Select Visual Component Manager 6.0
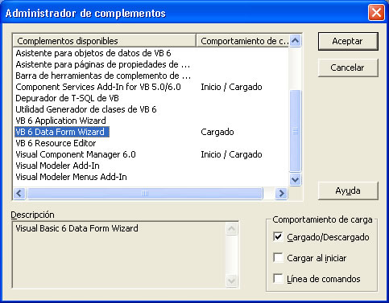This screenshot has width=389, height=303. pyautogui.click(x=76, y=154)
